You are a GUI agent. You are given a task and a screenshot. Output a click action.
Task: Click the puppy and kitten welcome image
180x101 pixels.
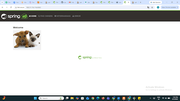pyautogui.click(x=27, y=40)
